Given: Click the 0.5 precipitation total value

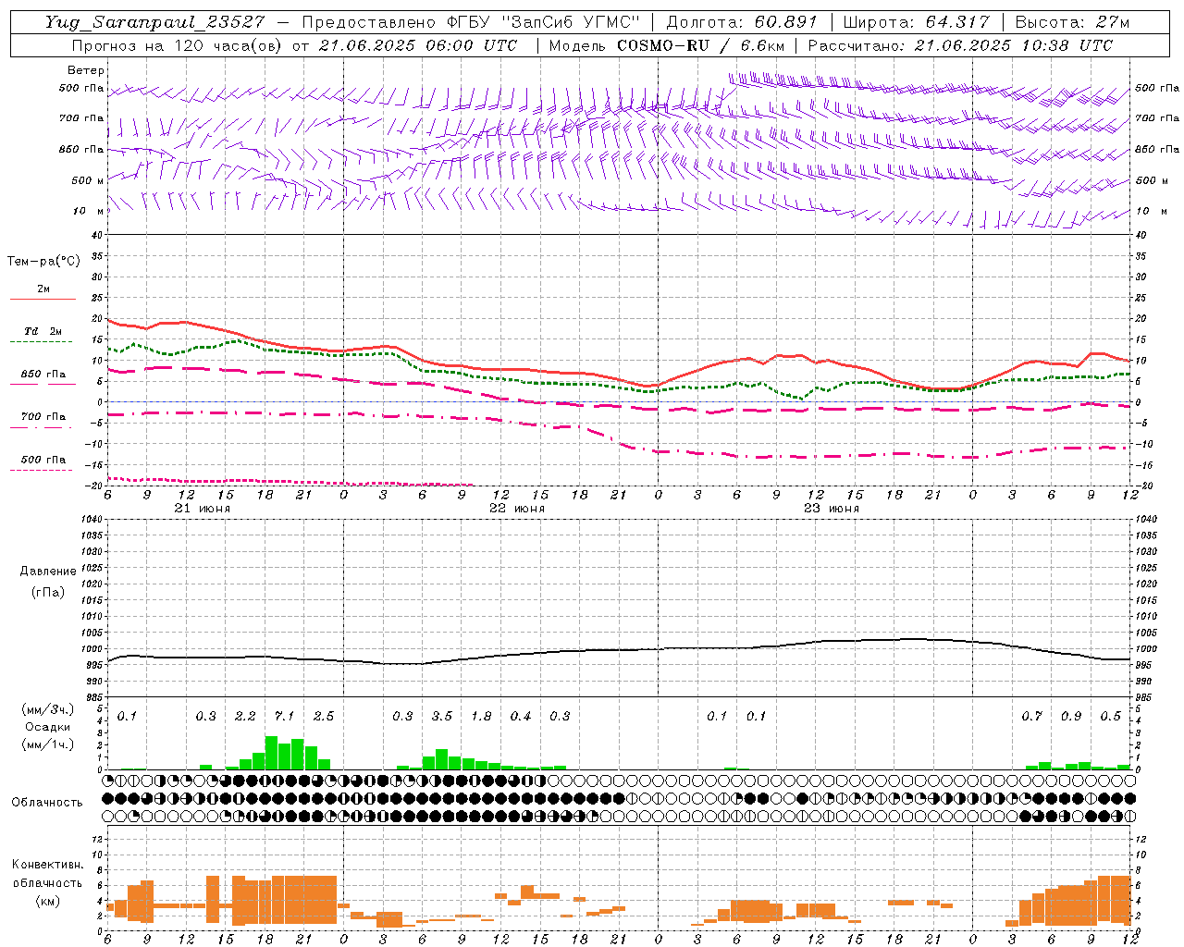Looking at the screenshot, I should [x=1110, y=716].
